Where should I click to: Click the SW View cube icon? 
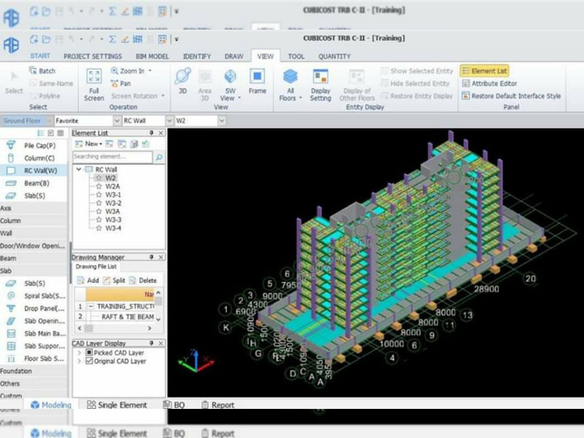tap(230, 76)
